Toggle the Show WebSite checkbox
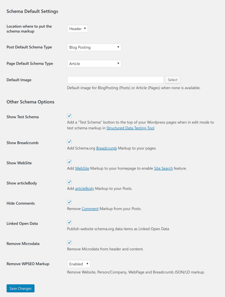 point(69,162)
